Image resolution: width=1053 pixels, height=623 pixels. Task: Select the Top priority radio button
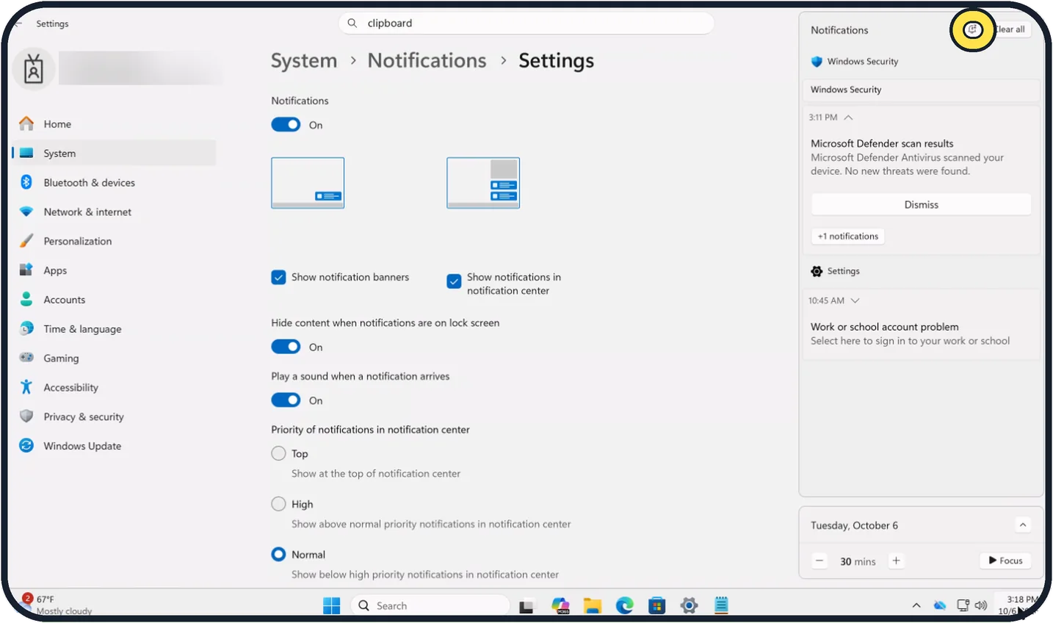point(278,454)
